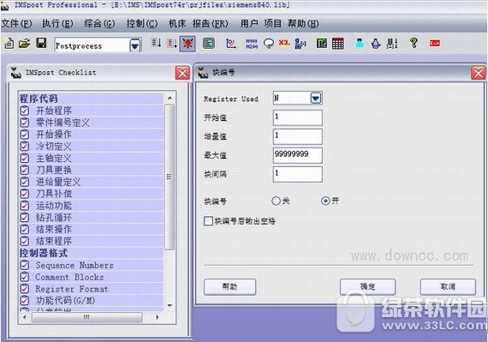
Task: Confirm with the 确定 button
Action: pos(367,287)
